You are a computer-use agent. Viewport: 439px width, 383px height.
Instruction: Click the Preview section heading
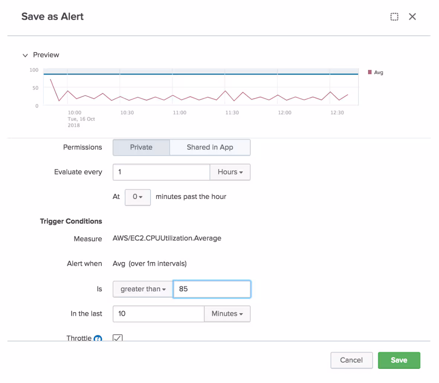[x=46, y=55]
